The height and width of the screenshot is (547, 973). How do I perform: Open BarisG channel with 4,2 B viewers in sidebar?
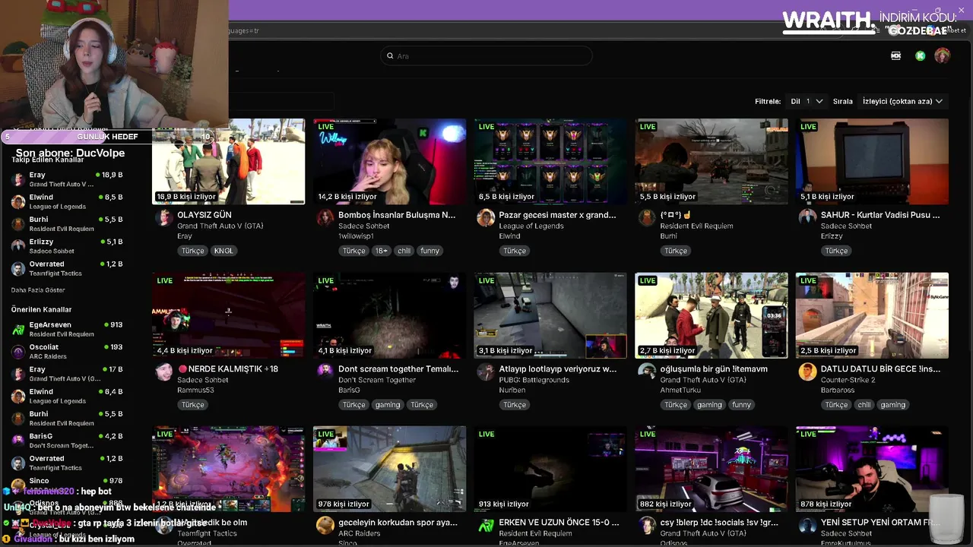(x=67, y=441)
